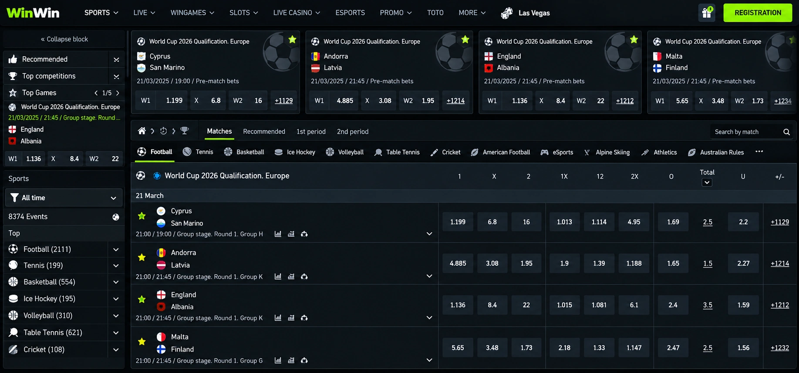Open +1129 markets for Cyprus row
Viewport: 799px width, 373px height.
[779, 222]
